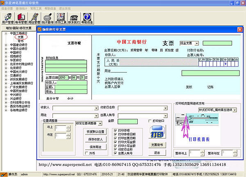Open the 针式打印机 printer type dropdown
The image size is (246, 177).
click(235, 110)
